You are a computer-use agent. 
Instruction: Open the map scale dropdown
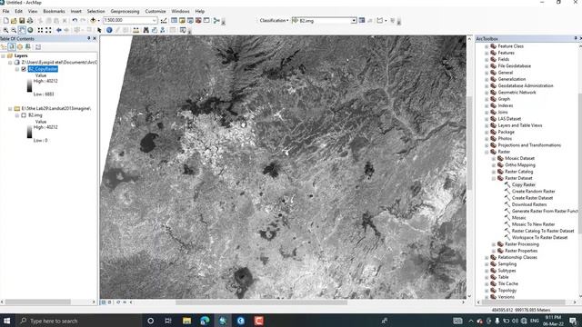tap(154, 20)
